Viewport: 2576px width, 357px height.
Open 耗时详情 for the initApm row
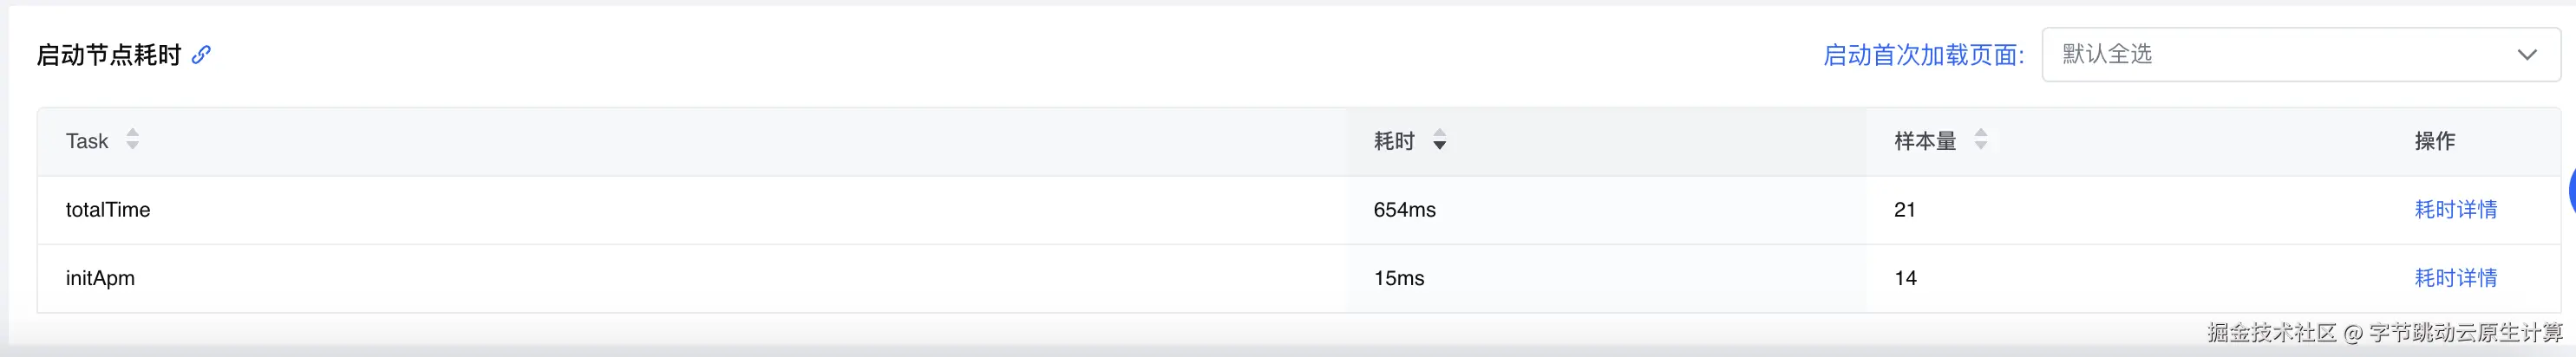(2455, 278)
